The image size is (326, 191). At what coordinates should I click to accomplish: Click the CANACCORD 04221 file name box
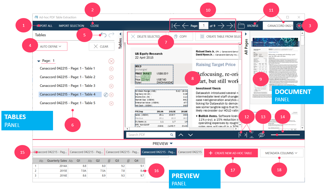(x=278, y=26)
